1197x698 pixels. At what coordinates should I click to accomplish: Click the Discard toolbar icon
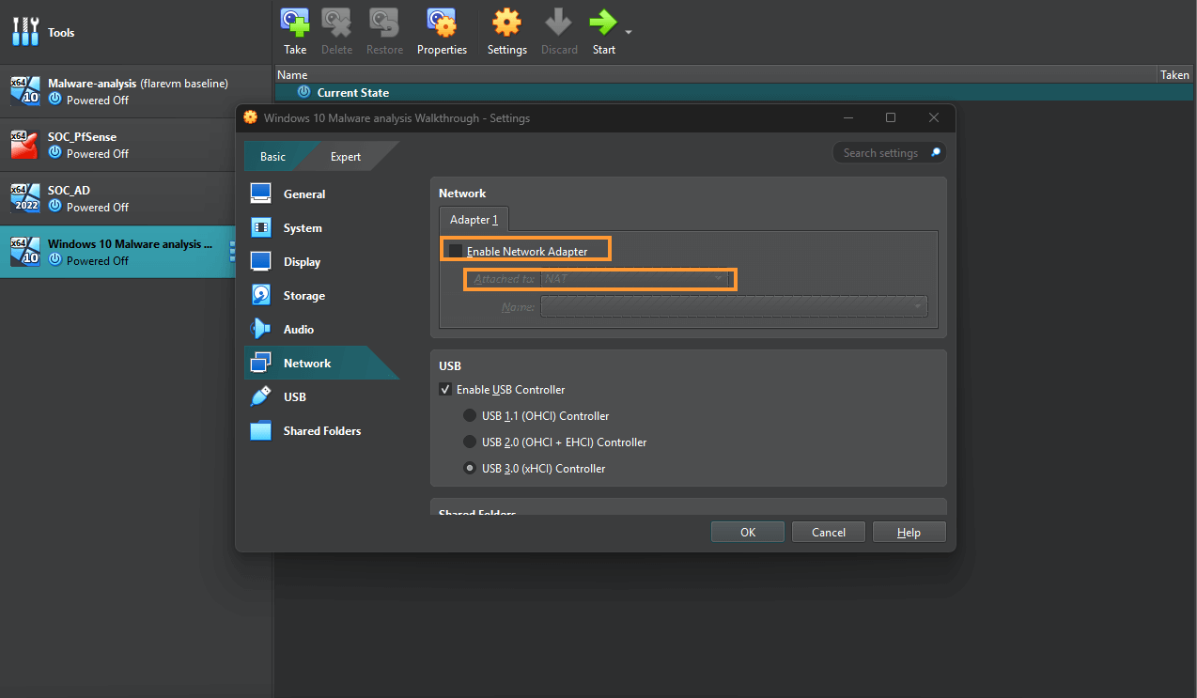559,22
